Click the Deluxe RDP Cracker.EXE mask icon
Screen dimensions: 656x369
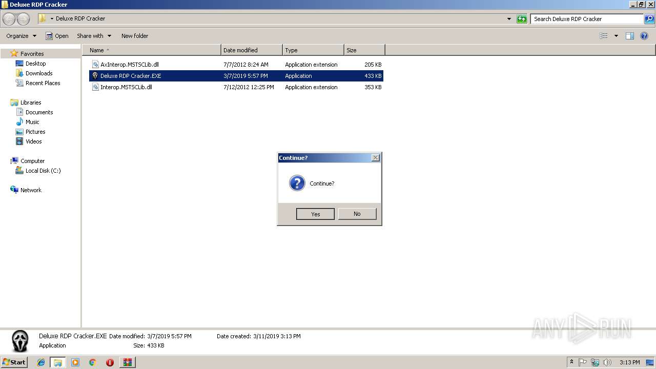click(95, 76)
